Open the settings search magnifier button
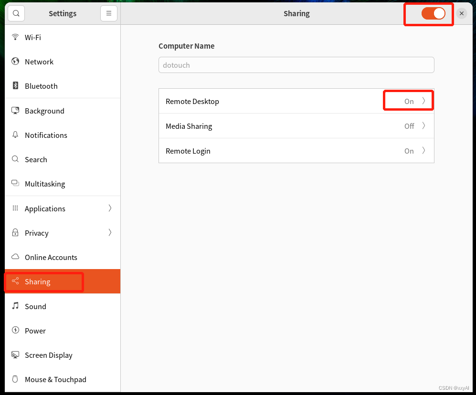Viewport: 476px width, 395px height. (x=16, y=13)
